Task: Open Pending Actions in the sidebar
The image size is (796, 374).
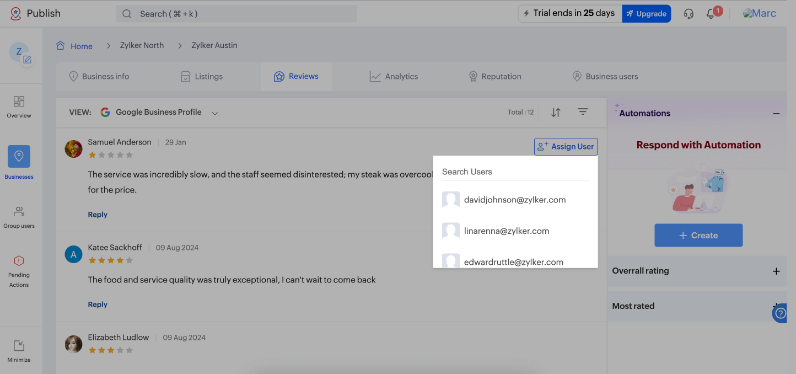Action: click(x=19, y=271)
